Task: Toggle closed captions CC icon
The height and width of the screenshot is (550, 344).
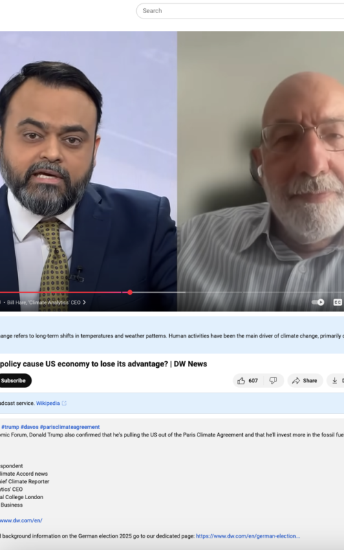Action: coord(337,302)
